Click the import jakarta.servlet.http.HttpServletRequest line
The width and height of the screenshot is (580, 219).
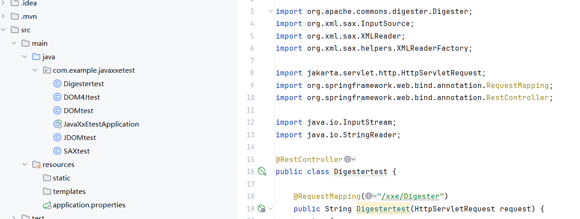[x=381, y=73]
